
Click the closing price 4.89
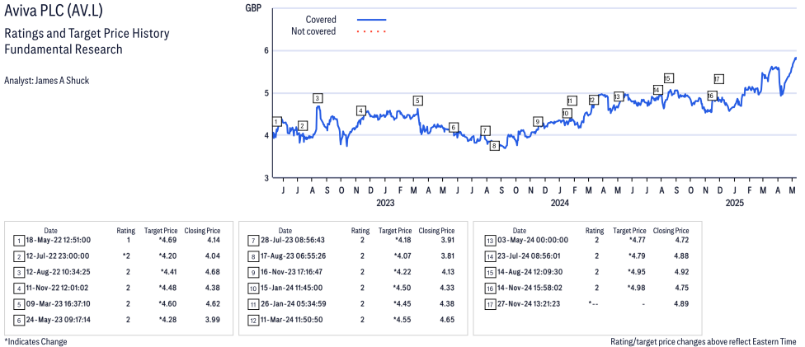682,303
